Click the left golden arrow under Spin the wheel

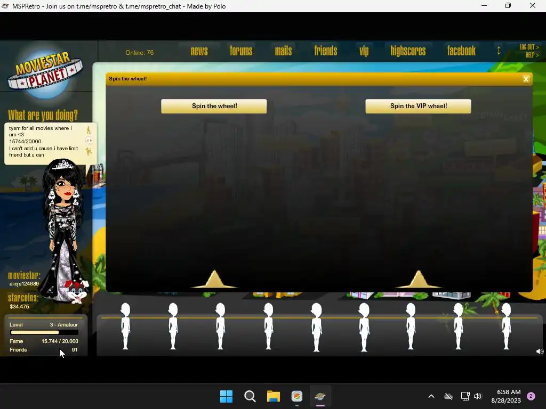[x=214, y=279]
